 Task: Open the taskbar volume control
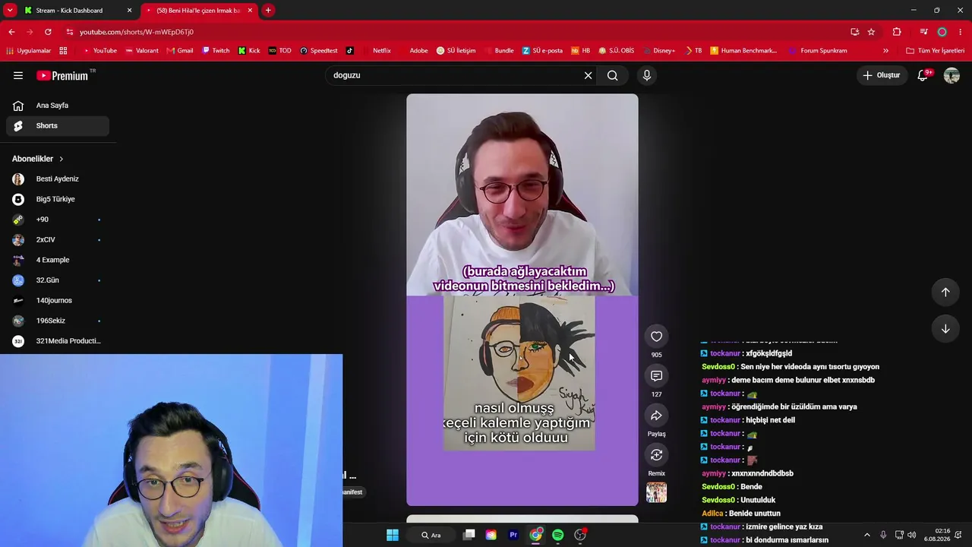(x=911, y=535)
